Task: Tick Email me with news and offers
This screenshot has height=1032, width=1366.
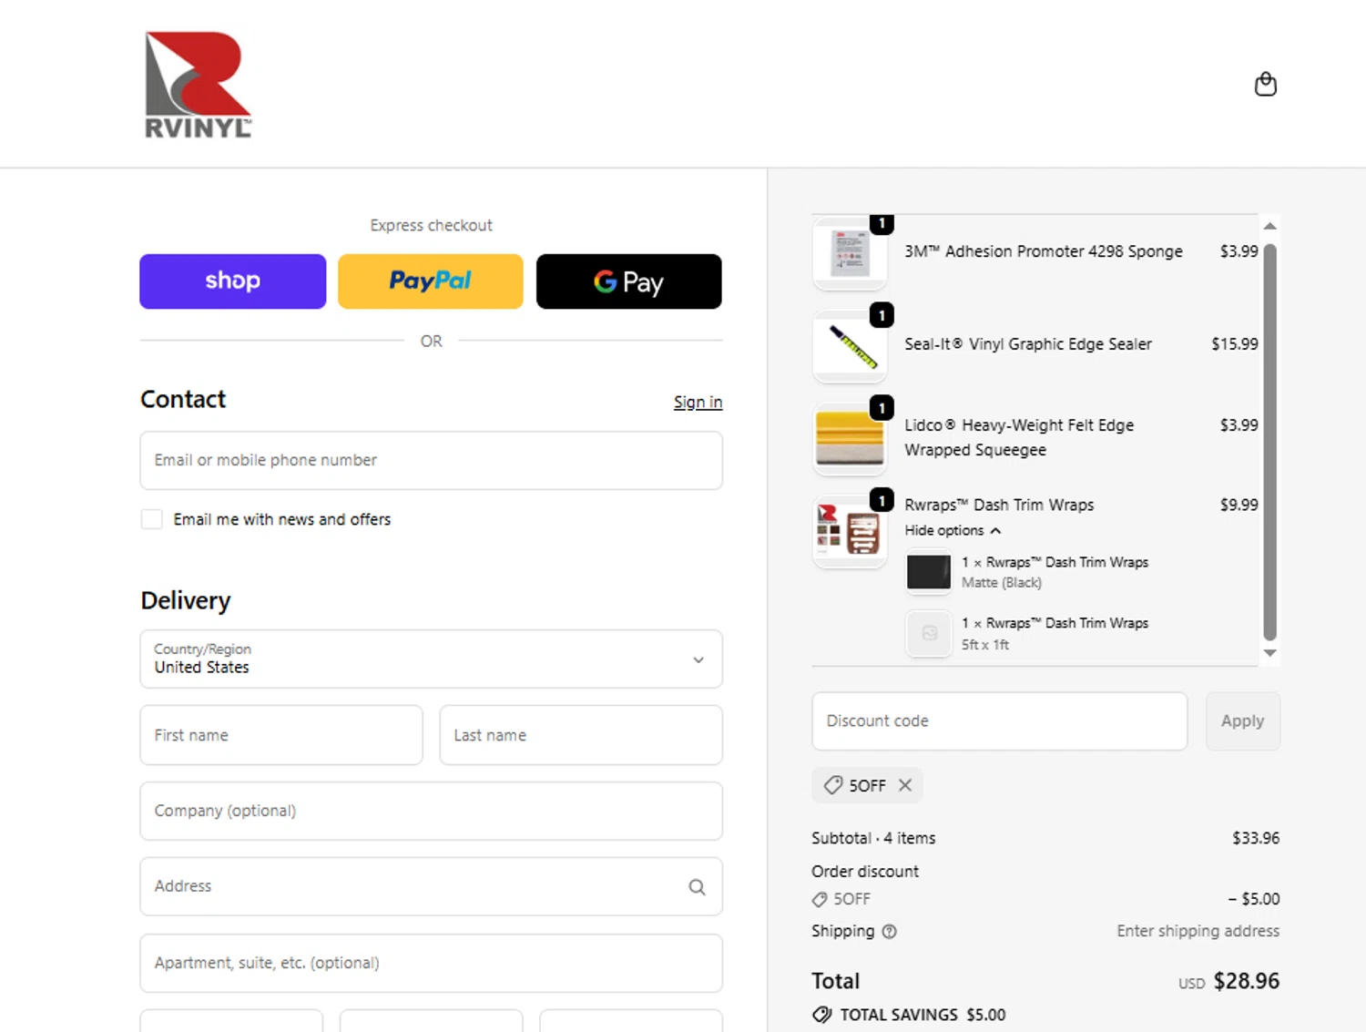Action: [152, 519]
